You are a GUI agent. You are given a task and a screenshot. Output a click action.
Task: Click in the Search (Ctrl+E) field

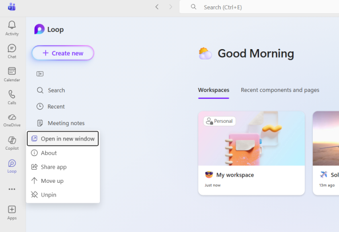[259, 7]
